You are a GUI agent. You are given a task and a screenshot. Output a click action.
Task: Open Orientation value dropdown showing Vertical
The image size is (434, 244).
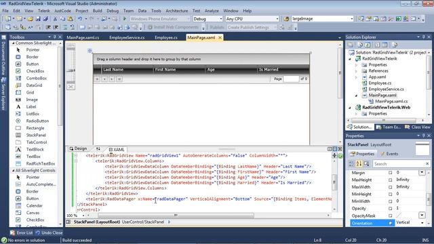[422, 223]
